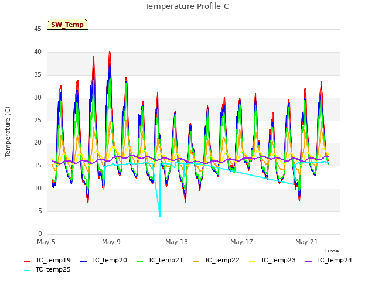Screen dimensions: 375x281
Task: Click the 35 y-axis tick label
Action: tap(37, 75)
